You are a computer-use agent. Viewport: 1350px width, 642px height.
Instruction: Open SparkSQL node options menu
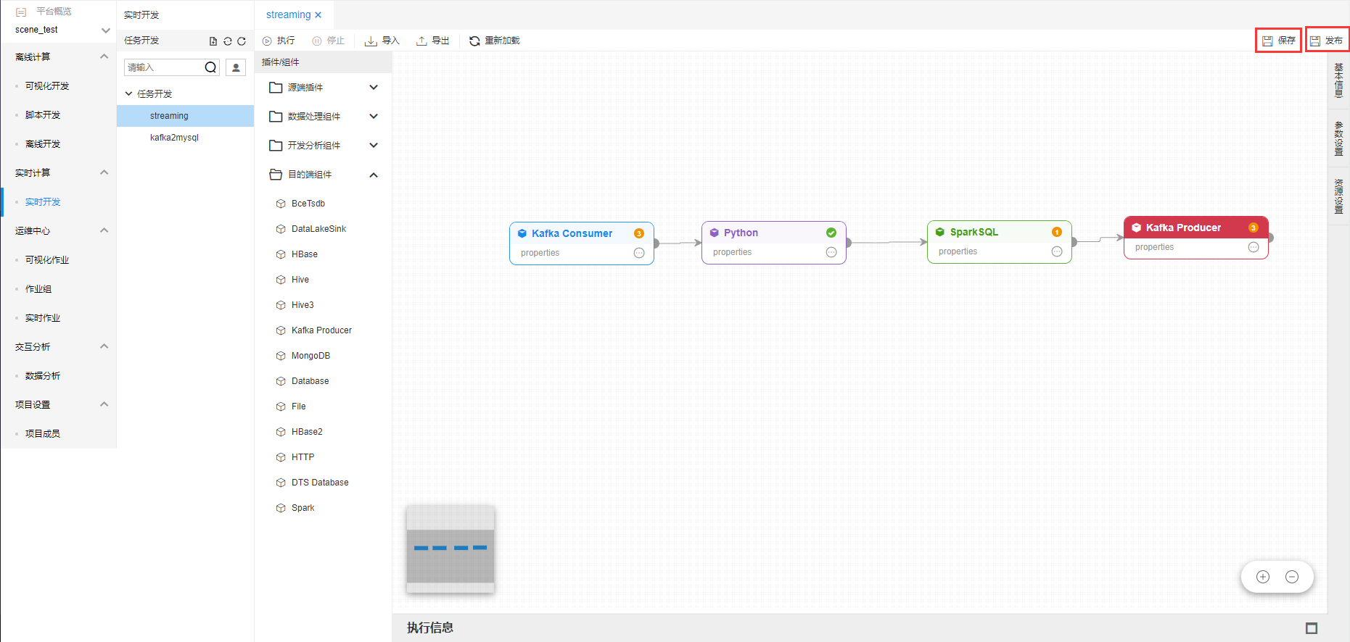coord(1057,251)
